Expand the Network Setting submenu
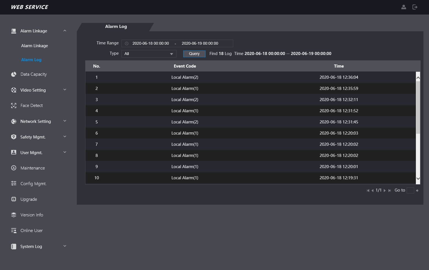The image size is (429, 270). click(x=65, y=121)
